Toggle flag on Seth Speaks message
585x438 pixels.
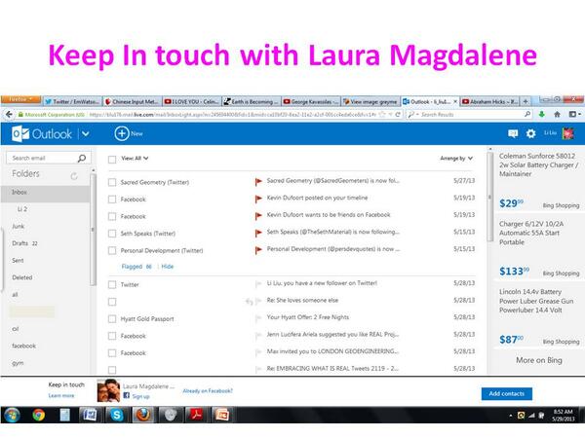pos(258,233)
